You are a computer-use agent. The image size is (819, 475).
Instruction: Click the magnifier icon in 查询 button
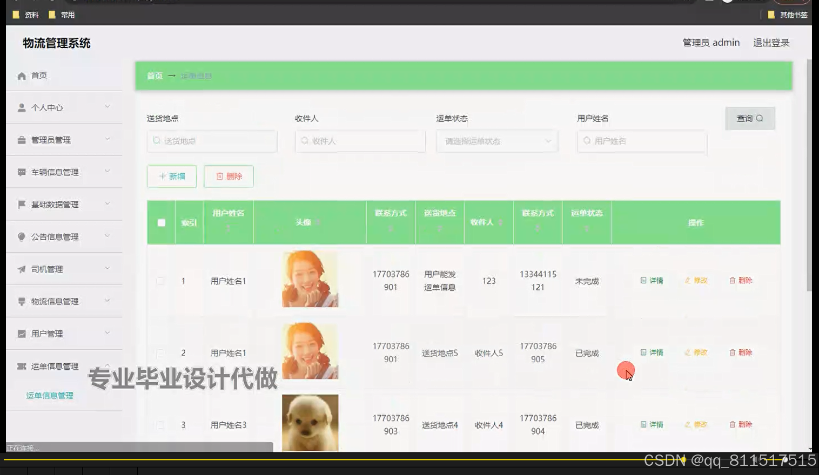pos(759,118)
